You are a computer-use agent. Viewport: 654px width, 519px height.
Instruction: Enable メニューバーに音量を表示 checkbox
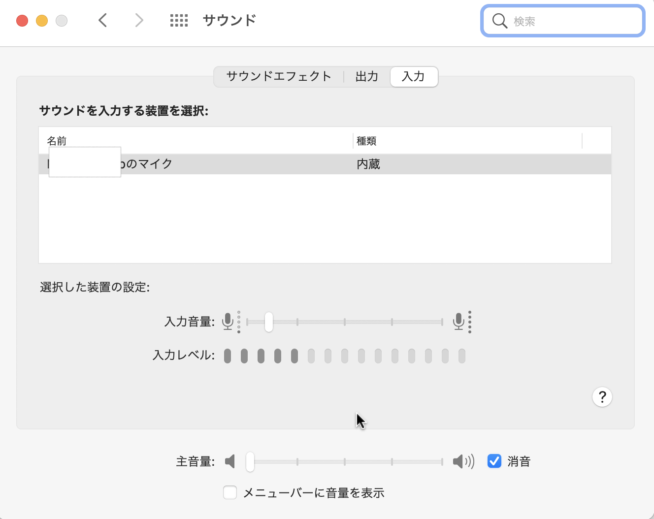tap(230, 492)
